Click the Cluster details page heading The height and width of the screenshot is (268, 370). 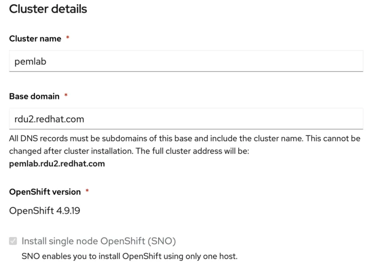point(48,9)
